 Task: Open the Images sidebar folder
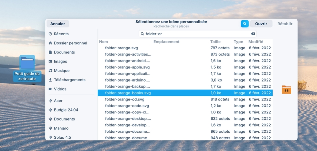tap(60, 62)
